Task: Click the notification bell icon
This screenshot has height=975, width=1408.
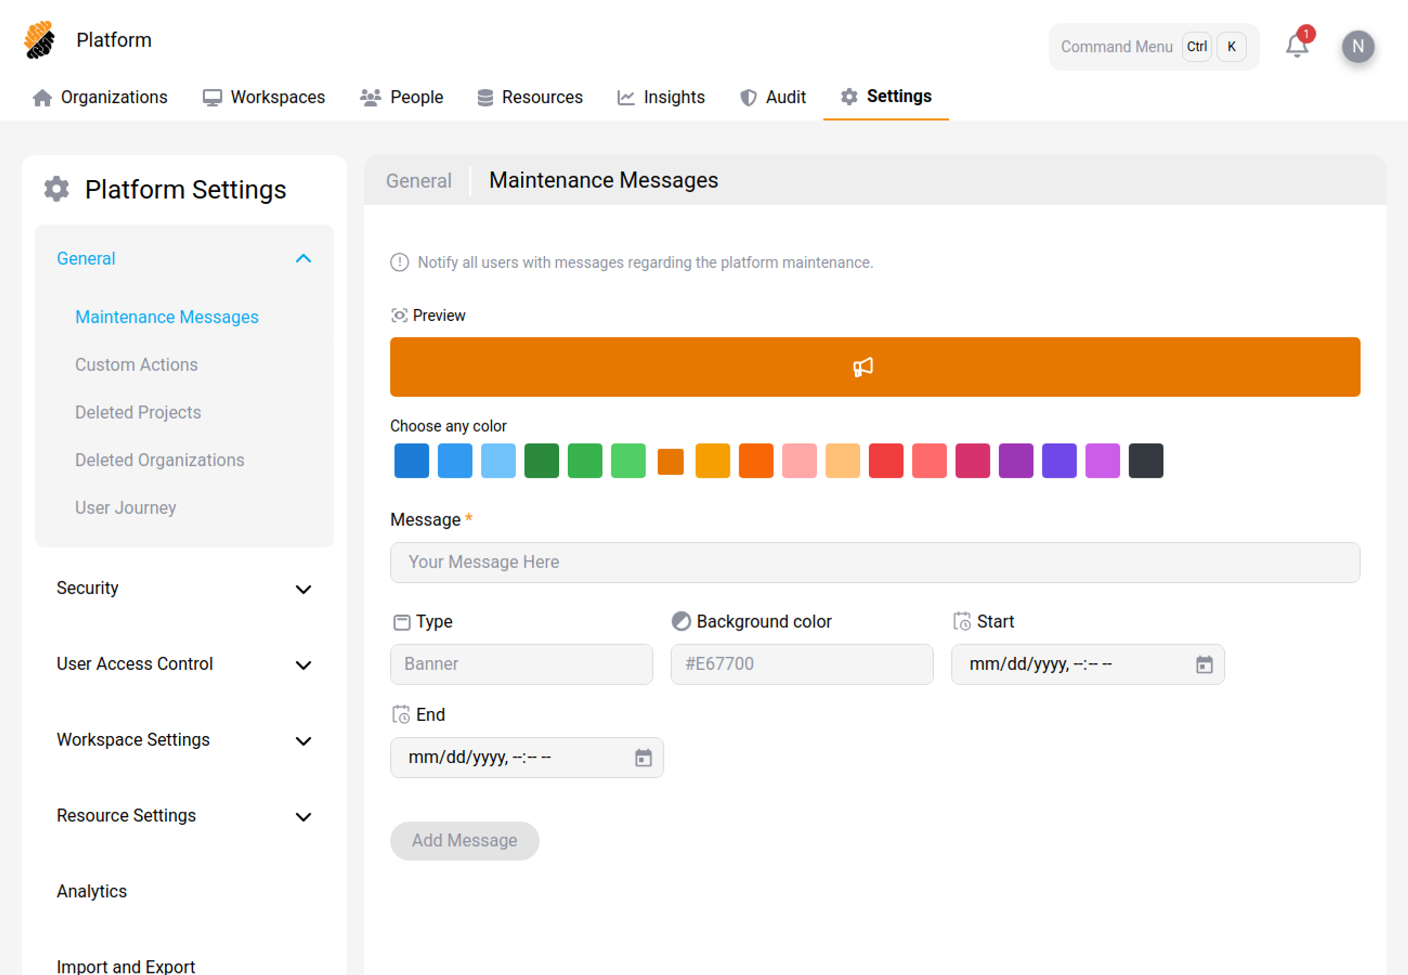Action: [x=1296, y=46]
